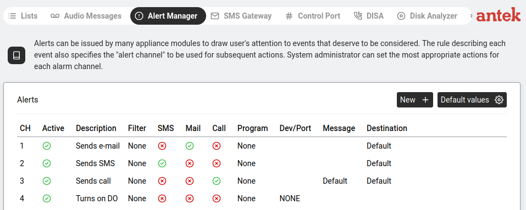The height and width of the screenshot is (210, 526).
Task: Open the SMS Gateway tab
Action: click(x=241, y=16)
